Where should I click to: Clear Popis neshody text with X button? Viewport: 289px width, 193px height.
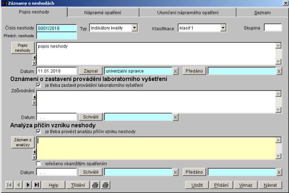[34, 63]
